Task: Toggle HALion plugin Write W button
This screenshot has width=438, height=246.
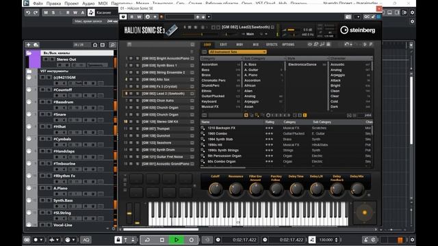Action: (139, 16)
